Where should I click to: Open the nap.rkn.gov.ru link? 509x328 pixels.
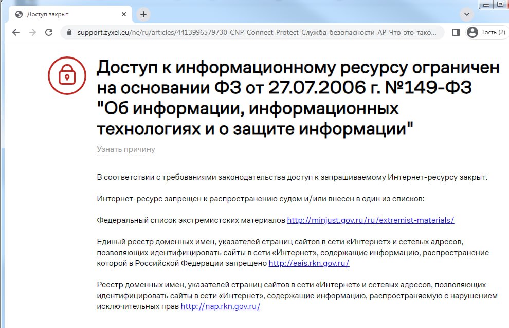coord(221,306)
